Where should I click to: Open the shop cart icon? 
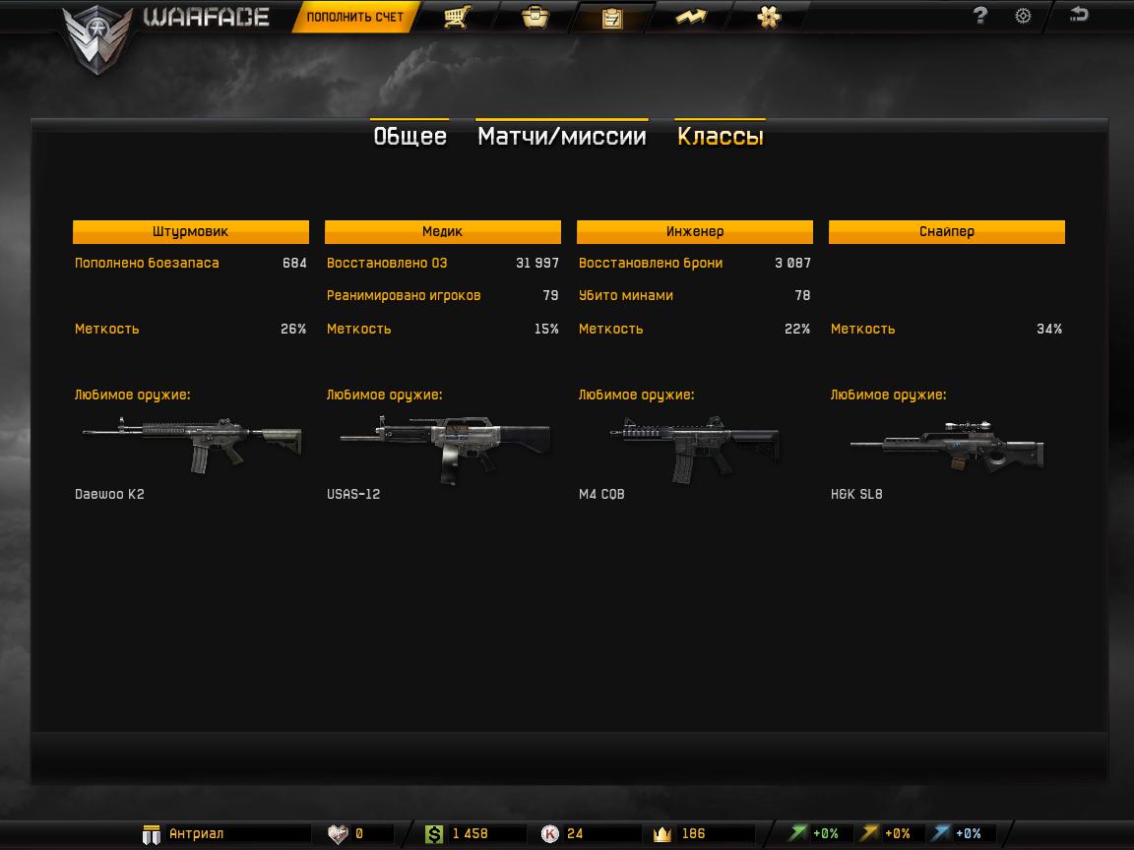(x=457, y=16)
